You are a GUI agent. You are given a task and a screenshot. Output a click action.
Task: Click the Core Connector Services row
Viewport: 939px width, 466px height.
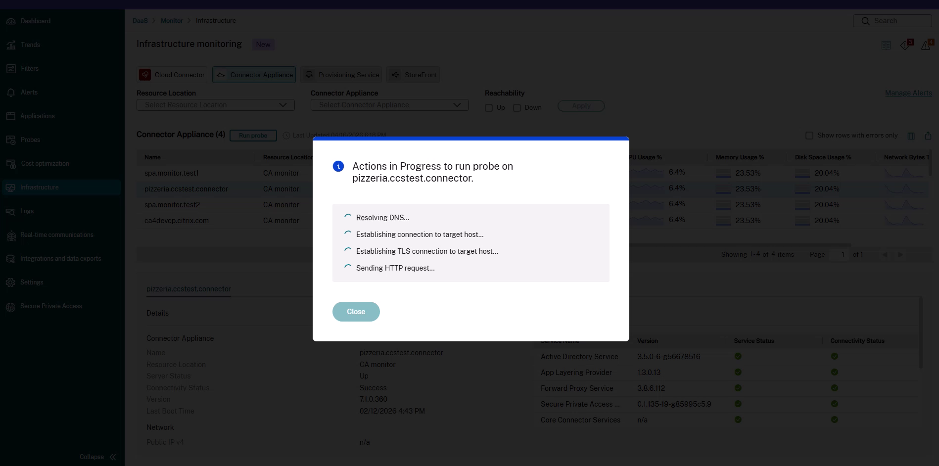[726, 420]
